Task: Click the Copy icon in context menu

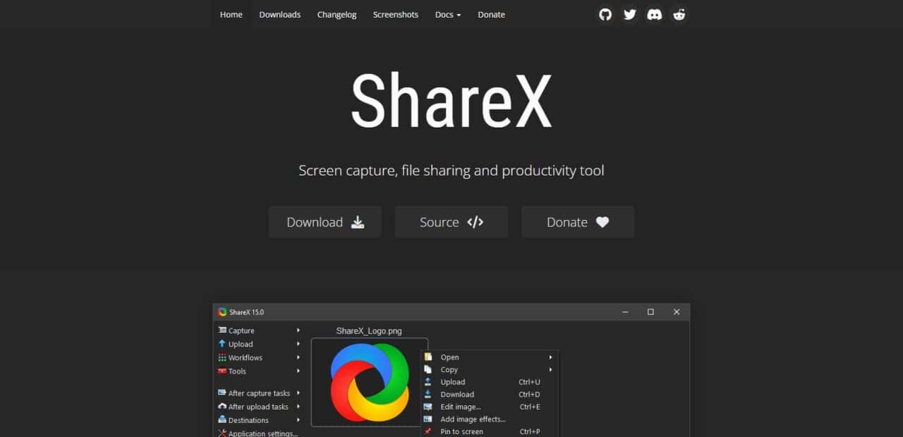Action: coord(428,369)
